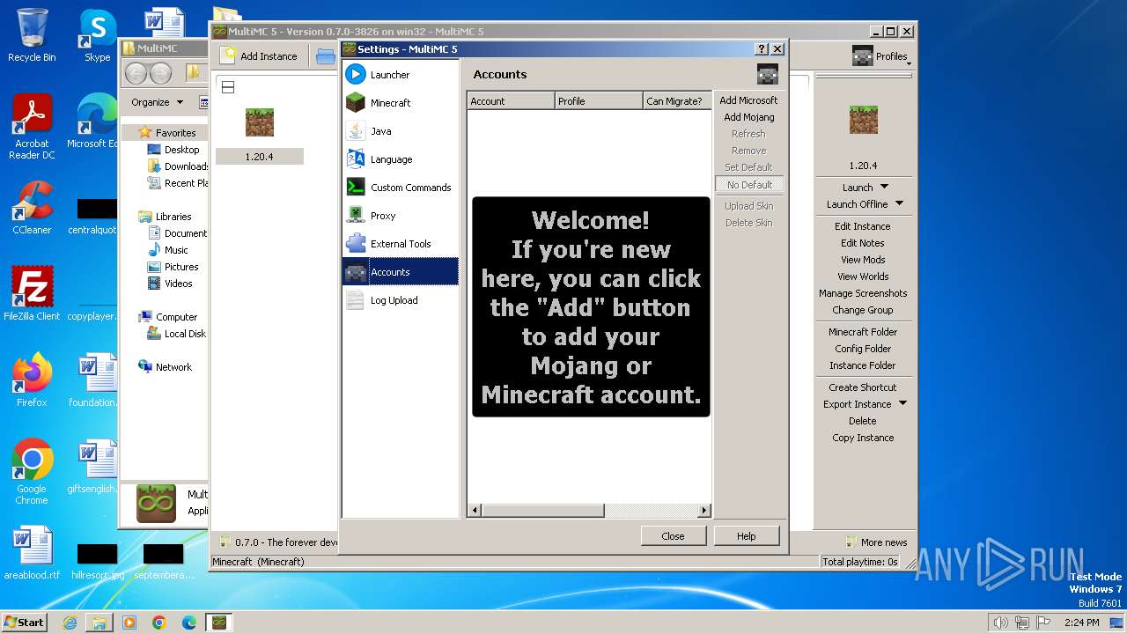Click Change Group in the side panel
Image resolution: width=1127 pixels, height=634 pixels.
pyautogui.click(x=862, y=310)
